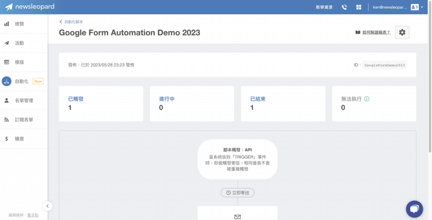Click the book icon beside 如何解讀報表
The image size is (432, 220).
pos(358,32)
